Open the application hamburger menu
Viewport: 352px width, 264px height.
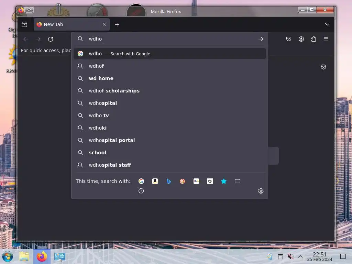(x=326, y=39)
